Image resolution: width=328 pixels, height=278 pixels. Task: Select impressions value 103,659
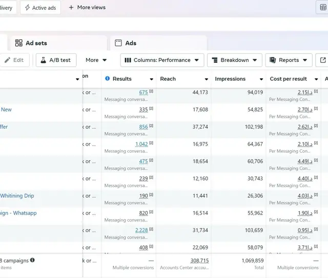click(254, 230)
